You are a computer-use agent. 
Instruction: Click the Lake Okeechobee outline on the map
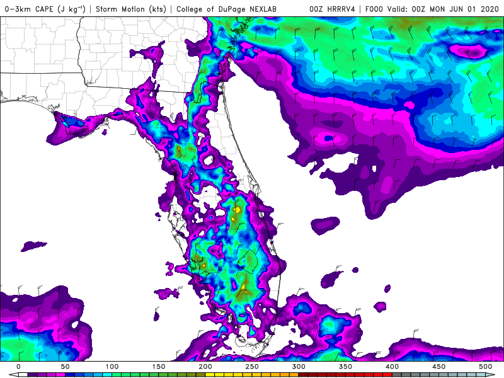(248, 260)
